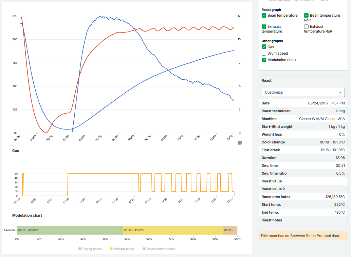Click the yellow Maillard phase legend dot
The height and width of the screenshot is (257, 351).
(x=111, y=249)
